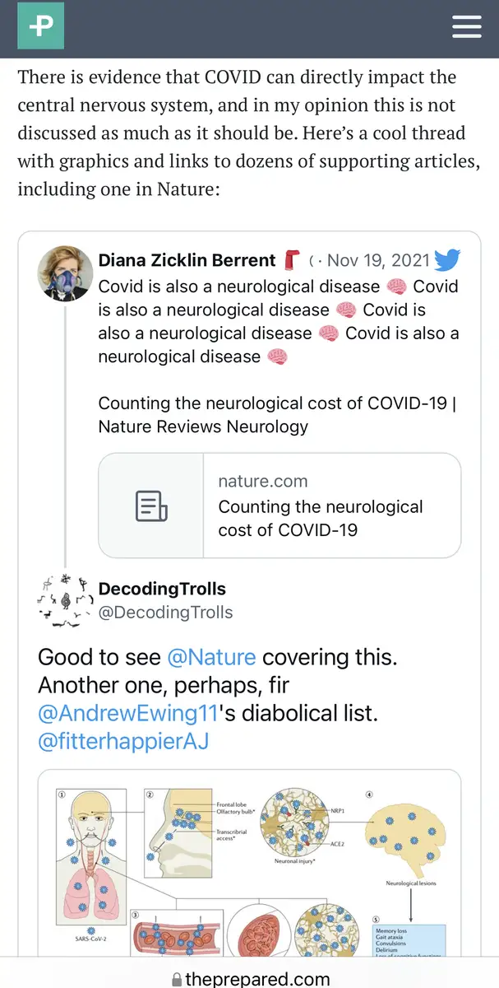
Task: Tap the theprepared.com address bar
Action: 256,979
